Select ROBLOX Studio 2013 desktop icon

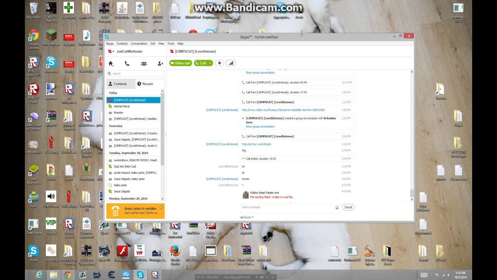[33, 66]
